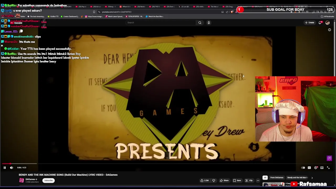
Task: Show next filter chips arrow
Action: (312, 178)
